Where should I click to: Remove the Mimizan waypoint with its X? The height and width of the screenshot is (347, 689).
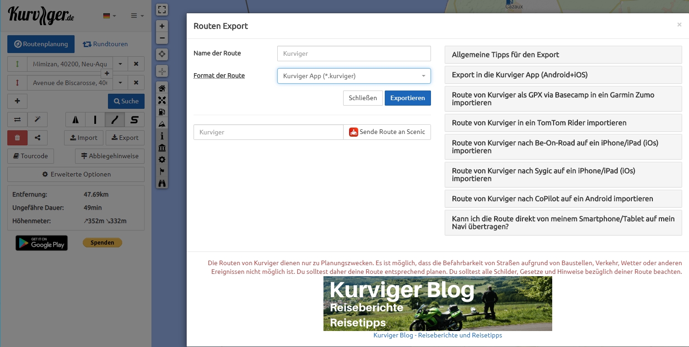pyautogui.click(x=136, y=64)
